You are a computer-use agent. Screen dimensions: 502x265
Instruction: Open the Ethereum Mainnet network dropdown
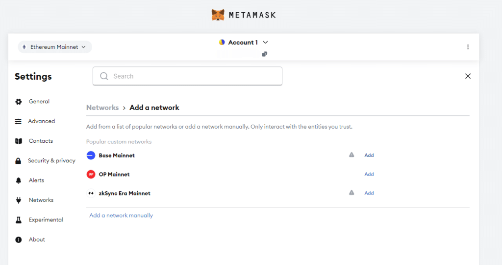(55, 47)
